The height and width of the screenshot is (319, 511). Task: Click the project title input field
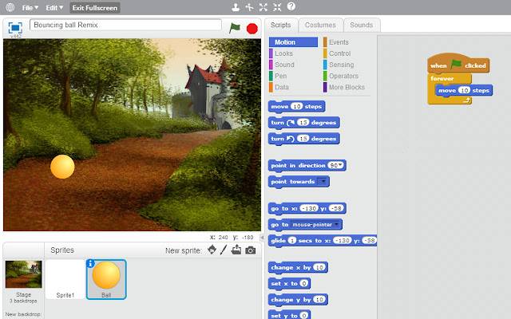(125, 25)
